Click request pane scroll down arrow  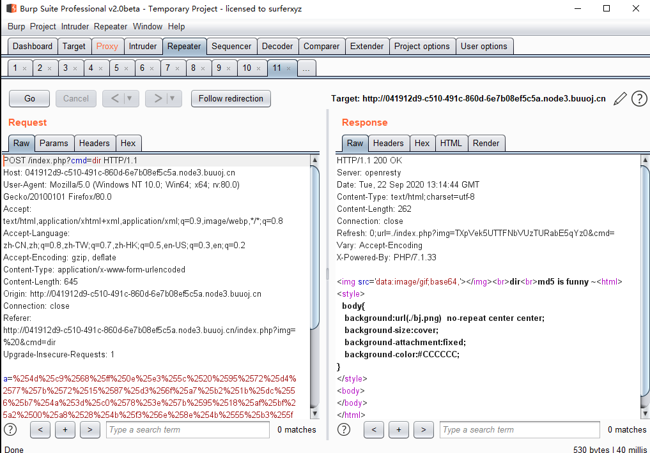click(314, 413)
